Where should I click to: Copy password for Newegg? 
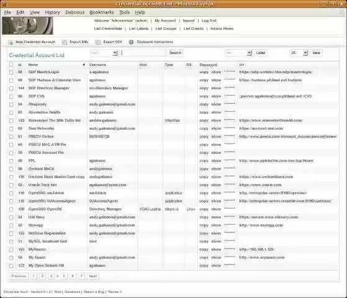pyautogui.click(x=204, y=225)
